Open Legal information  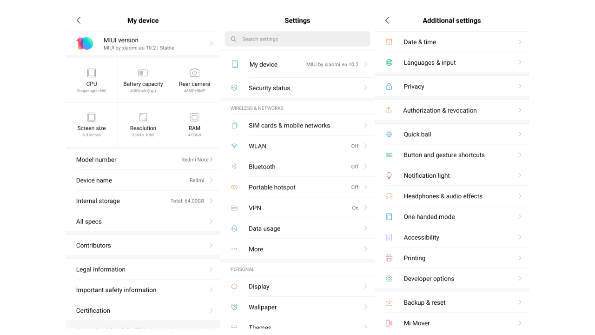pyautogui.click(x=143, y=269)
